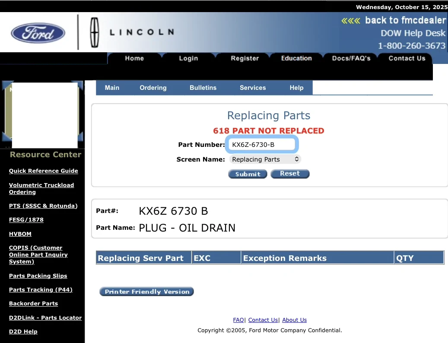Image resolution: width=448 pixels, height=343 pixels.
Task: Open the D2D Help link
Action: coord(23,332)
